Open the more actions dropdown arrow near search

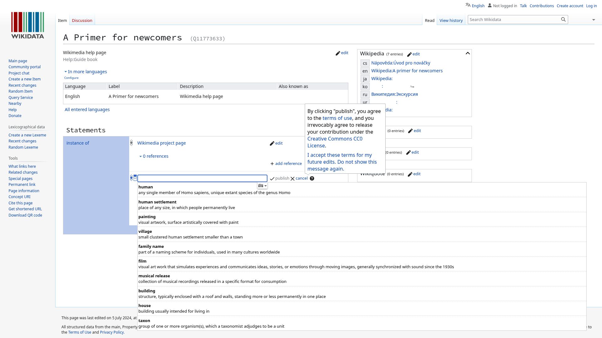[594, 20]
